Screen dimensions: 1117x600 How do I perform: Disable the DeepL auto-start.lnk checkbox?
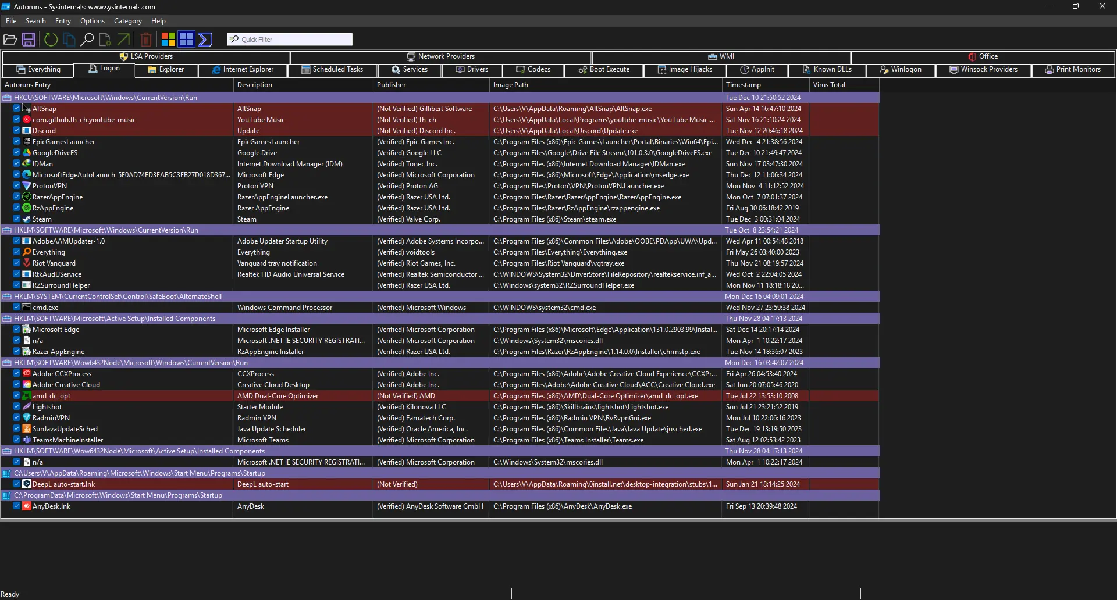[x=17, y=484]
